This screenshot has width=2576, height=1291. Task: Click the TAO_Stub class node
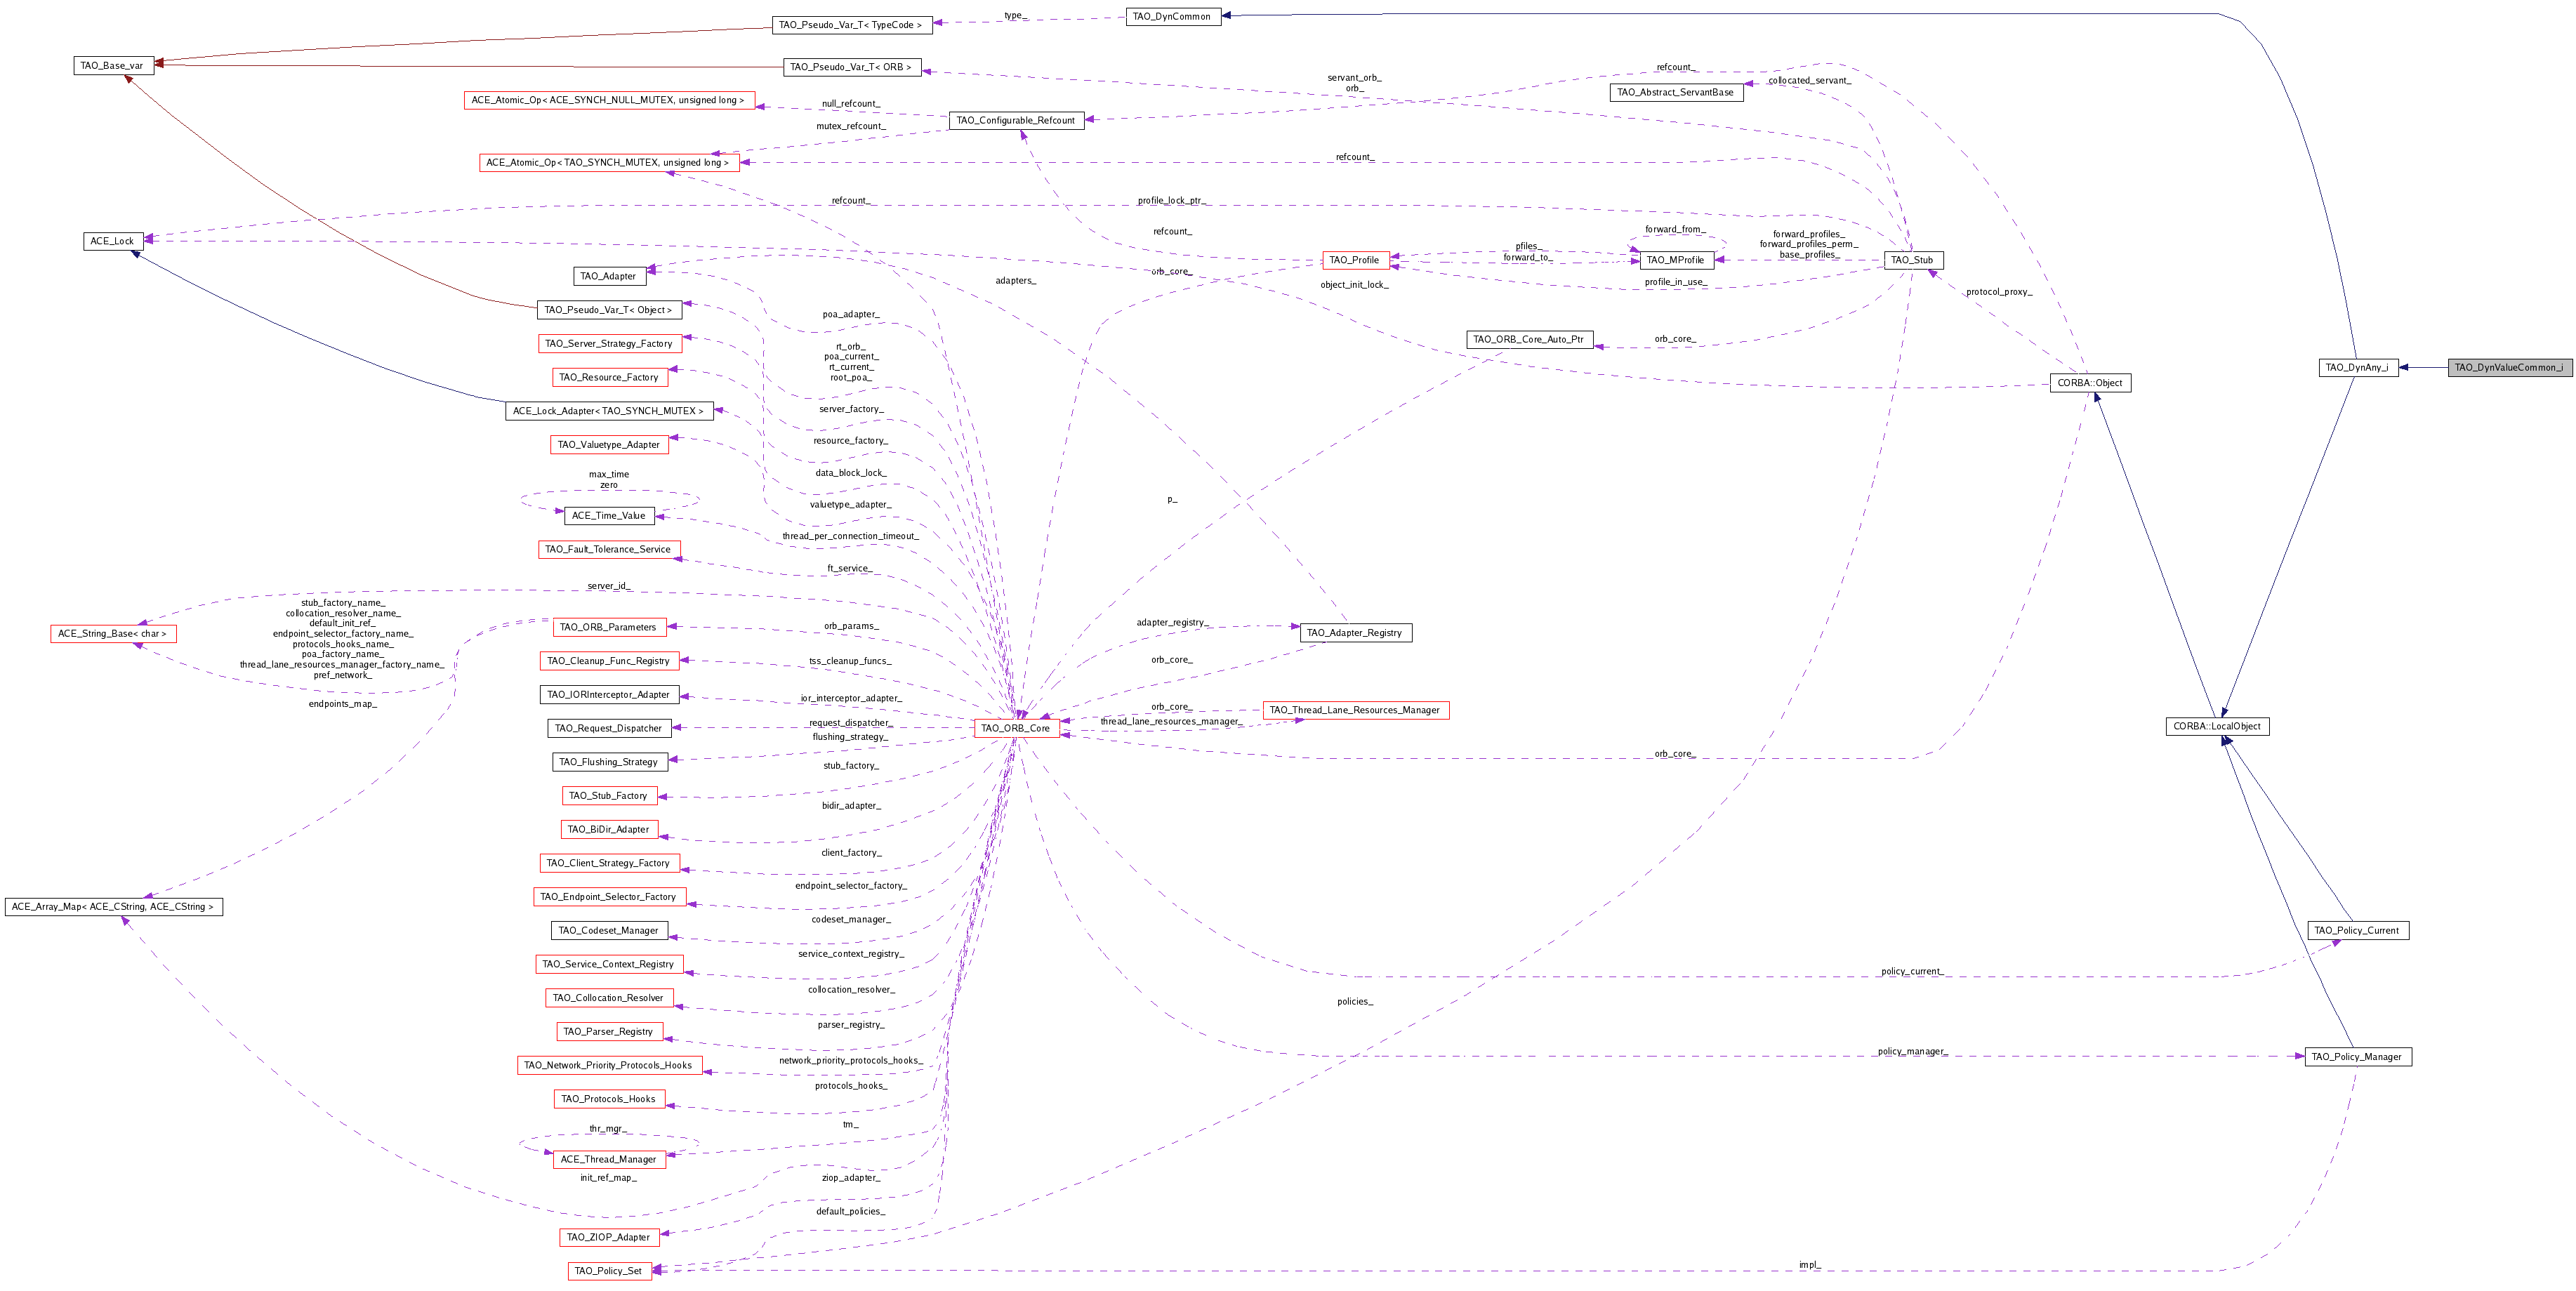coord(1911,260)
